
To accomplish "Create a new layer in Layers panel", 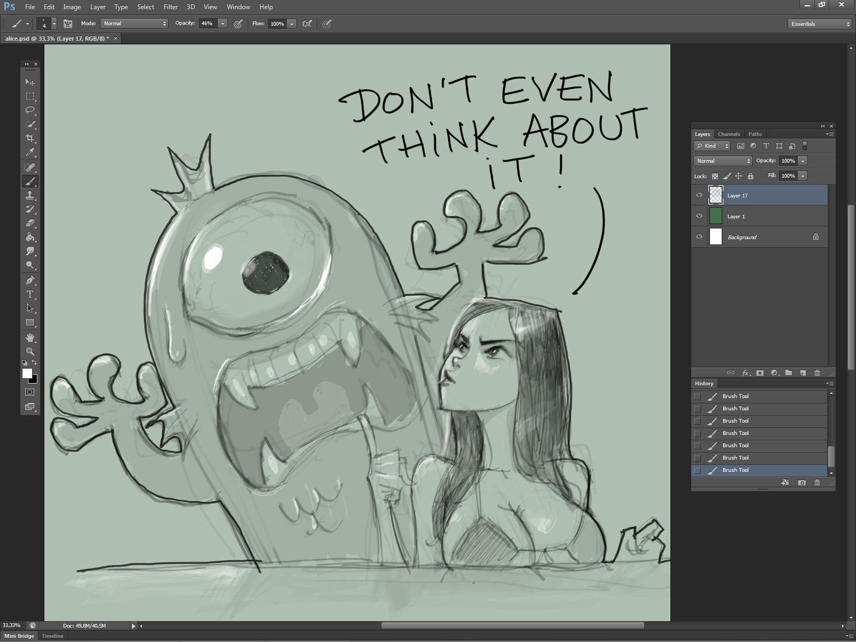I will tap(802, 373).
